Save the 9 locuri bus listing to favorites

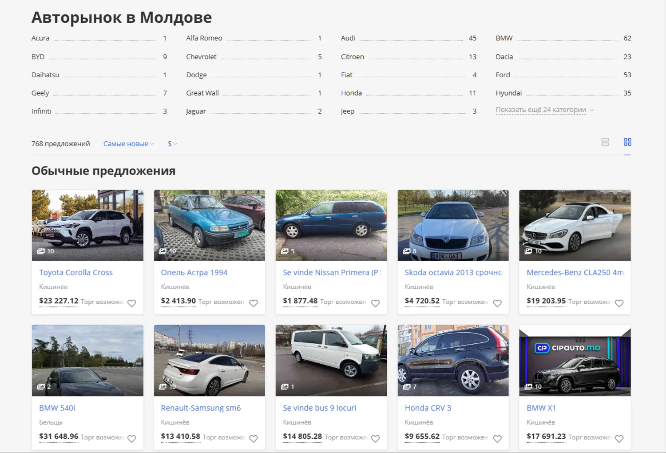[375, 439]
